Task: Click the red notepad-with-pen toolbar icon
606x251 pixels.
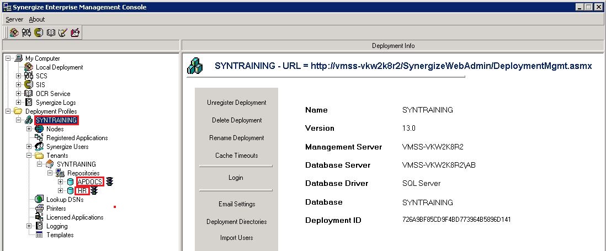Action: click(75, 33)
